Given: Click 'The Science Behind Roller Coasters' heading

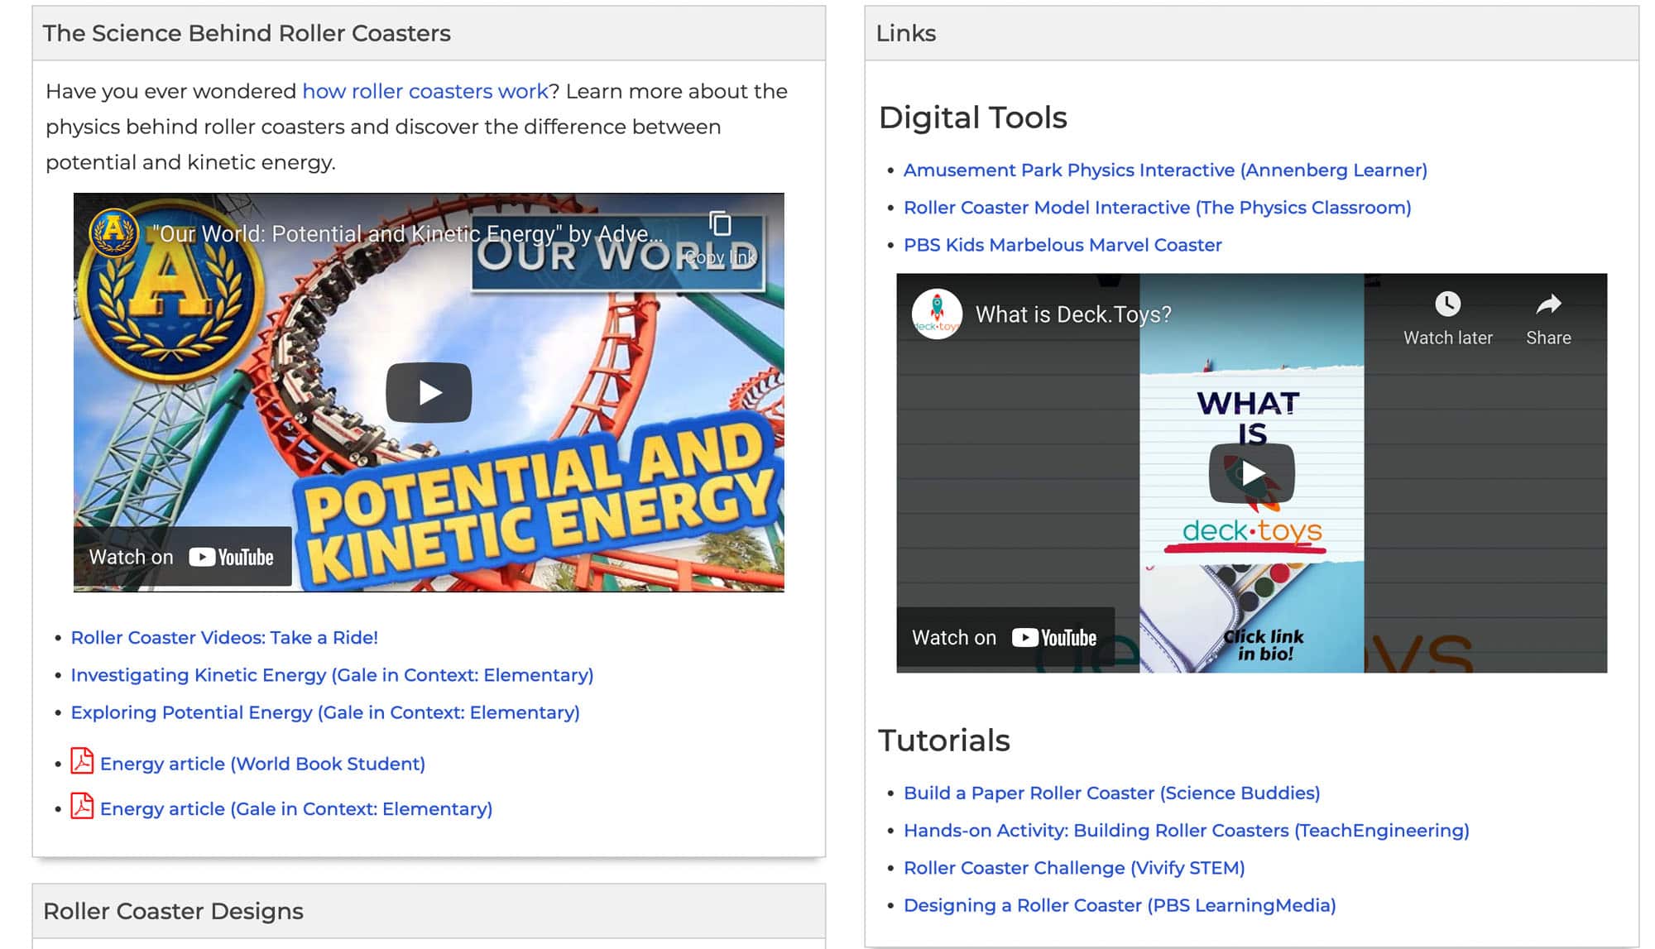Looking at the screenshot, I should 247,33.
